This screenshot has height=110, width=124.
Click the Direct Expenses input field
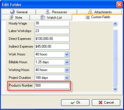point(52,39)
